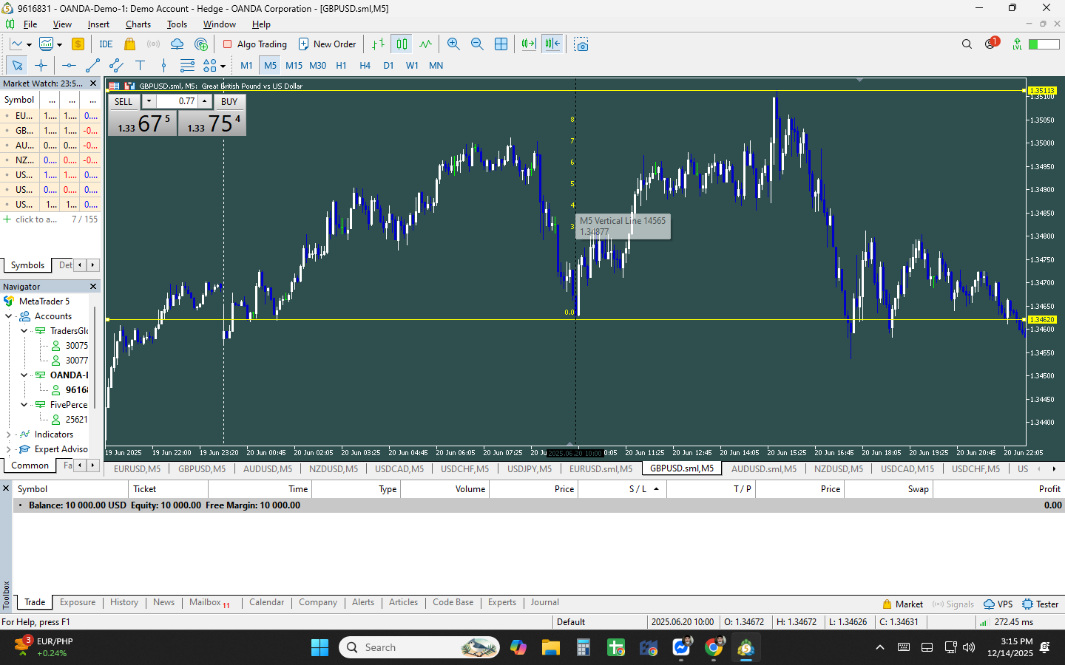Image resolution: width=1065 pixels, height=665 pixels.
Task: Open the shapes objects dropdown arrow
Action: [223, 66]
